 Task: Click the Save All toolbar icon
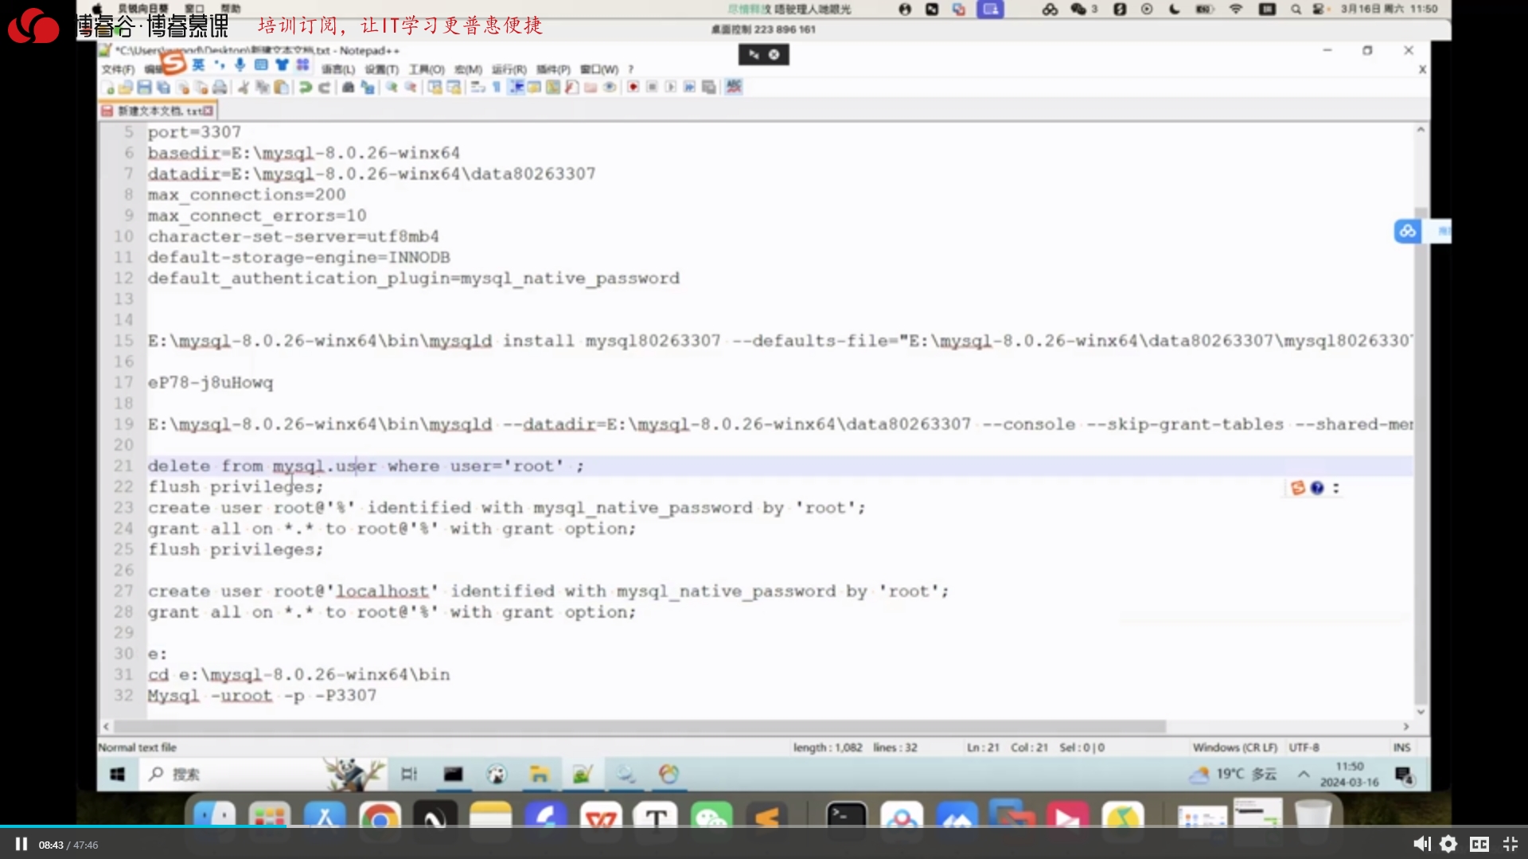tap(163, 87)
